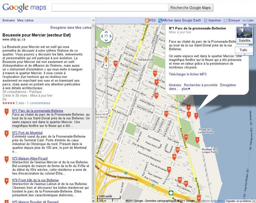Open N°1 Parc de la promenade-Bellerive in list

coord(38,111)
